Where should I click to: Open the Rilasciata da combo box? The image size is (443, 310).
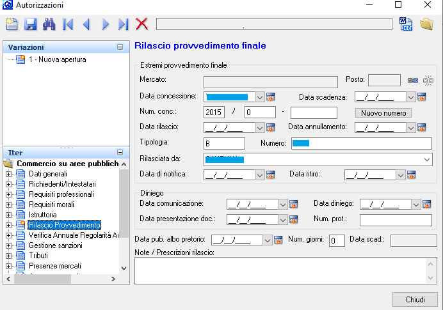(x=427, y=160)
